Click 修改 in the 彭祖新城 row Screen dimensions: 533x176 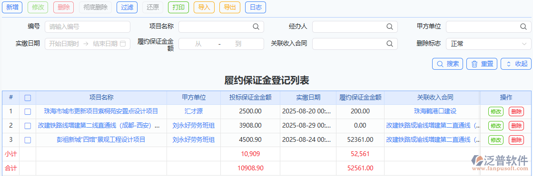(496, 140)
